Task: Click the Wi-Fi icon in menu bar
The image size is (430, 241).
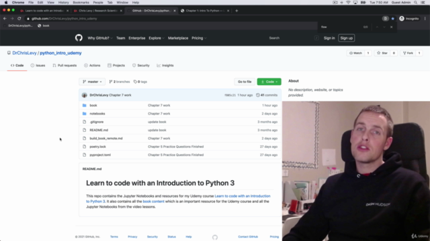Action: click(348, 3)
